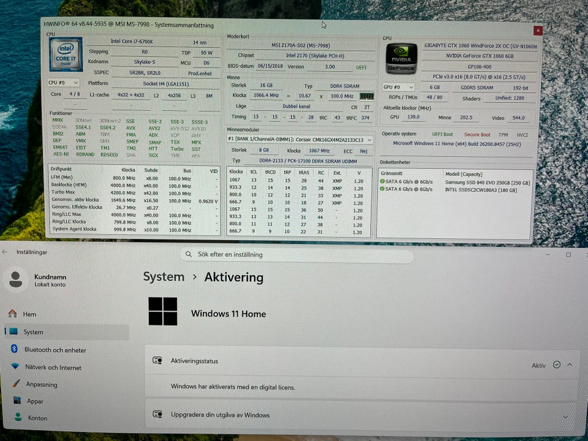Click the Sök efter en inställning field
Viewport: 588px width, 441px height.
(x=296, y=255)
